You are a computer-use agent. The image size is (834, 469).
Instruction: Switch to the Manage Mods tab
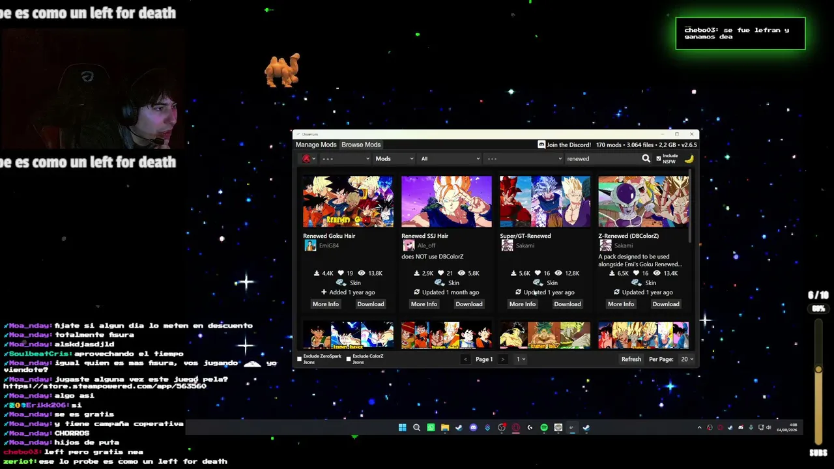316,145
